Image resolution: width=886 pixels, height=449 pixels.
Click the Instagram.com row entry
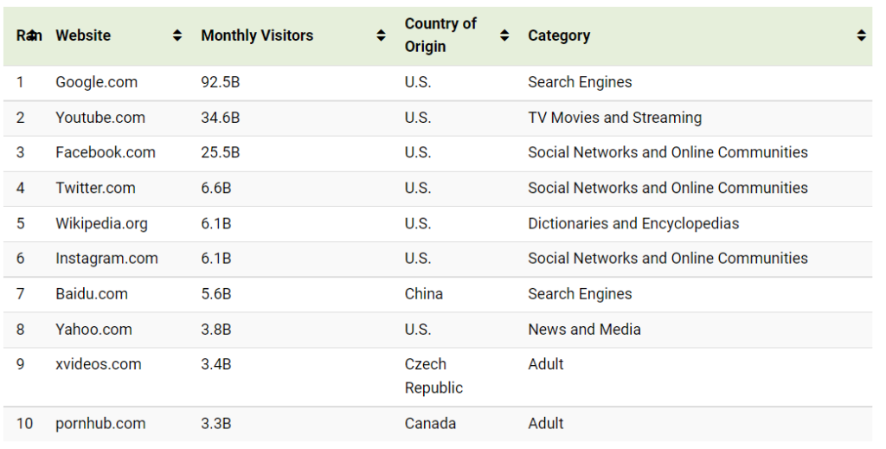(106, 258)
